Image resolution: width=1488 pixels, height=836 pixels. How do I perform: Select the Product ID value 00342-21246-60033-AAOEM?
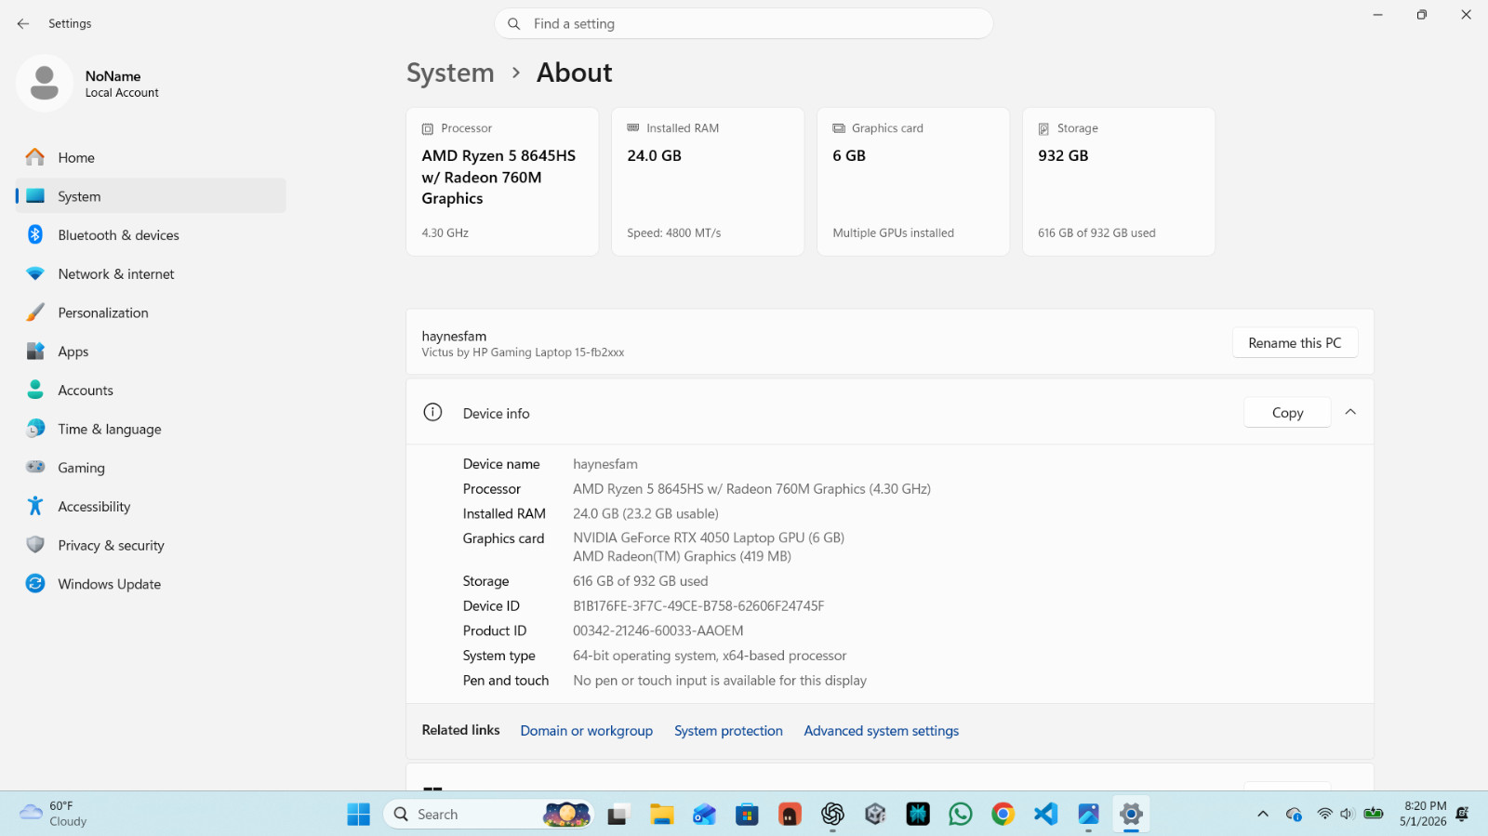tap(658, 630)
